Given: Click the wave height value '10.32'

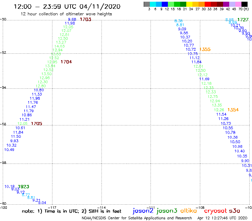Looking at the screenshot, I should pos(12,145).
